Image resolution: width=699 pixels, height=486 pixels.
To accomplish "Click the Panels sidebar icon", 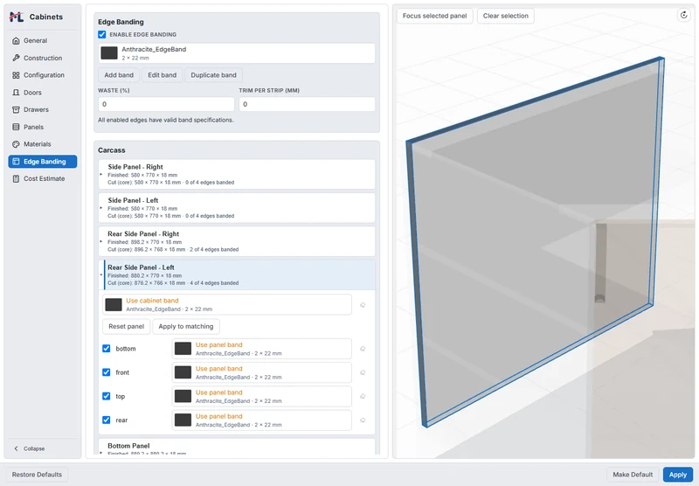I will 16,127.
